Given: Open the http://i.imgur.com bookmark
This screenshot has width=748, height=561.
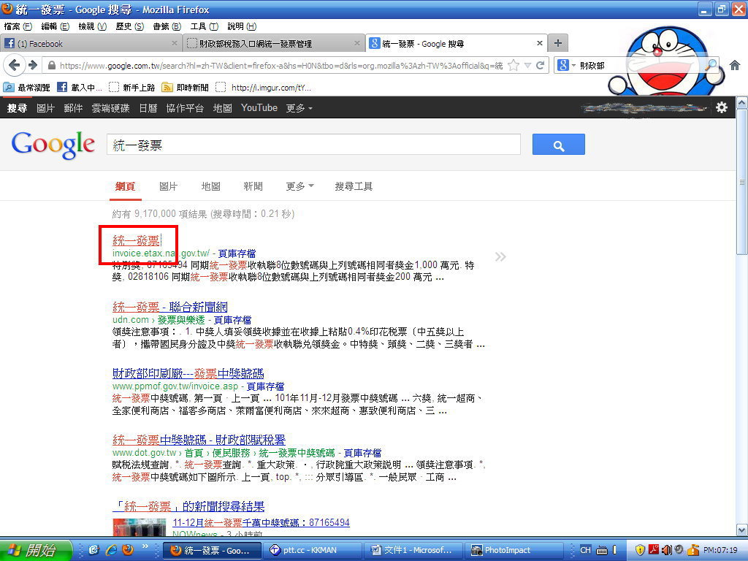Looking at the screenshot, I should [x=263, y=88].
